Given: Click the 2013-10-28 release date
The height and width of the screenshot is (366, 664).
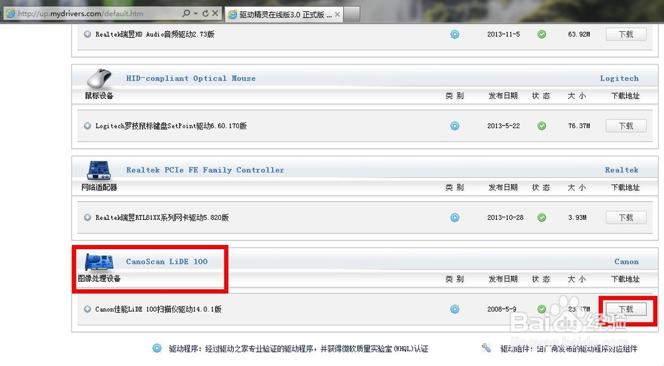Looking at the screenshot, I should coord(505,217).
